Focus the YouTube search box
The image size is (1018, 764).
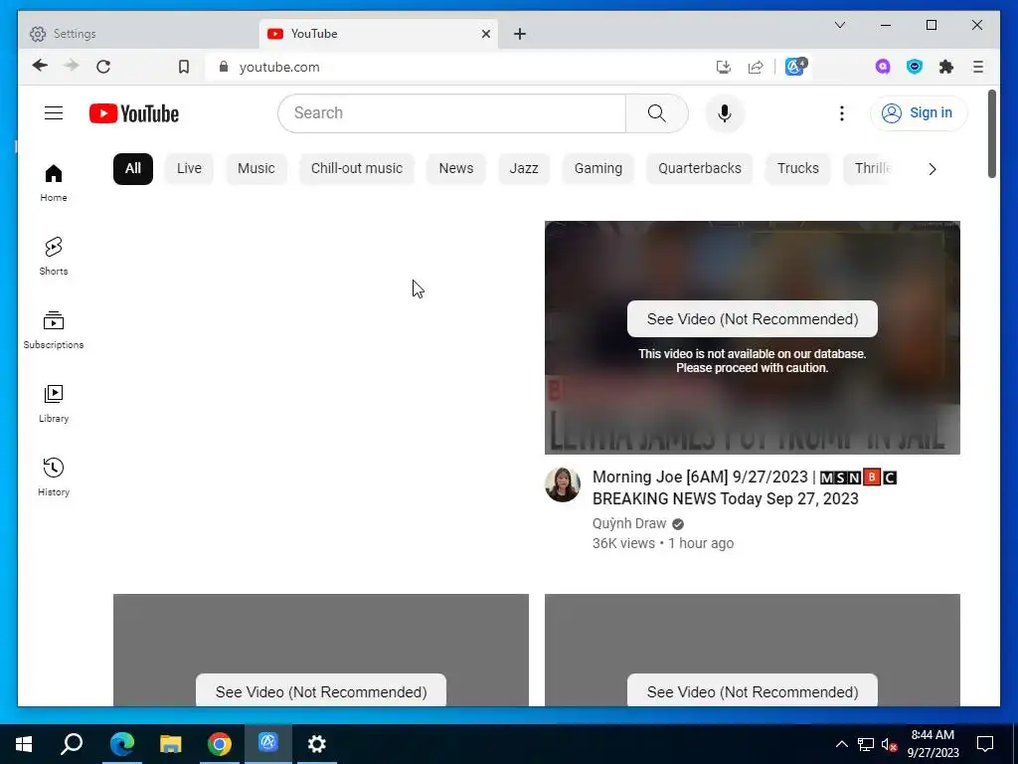[452, 113]
